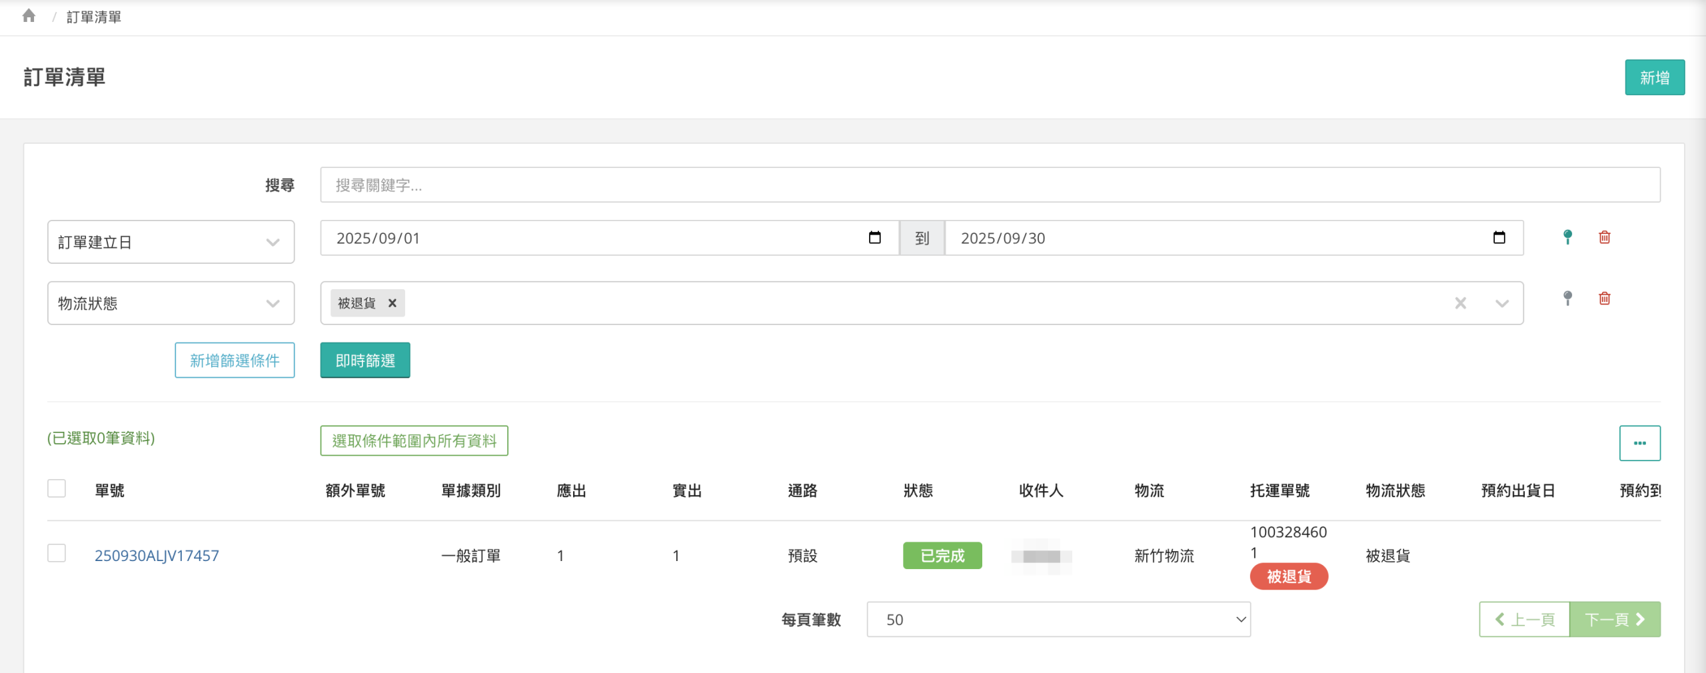Open calendar picker for end date 2025/09/30
This screenshot has height=673, width=1706.
1499,238
